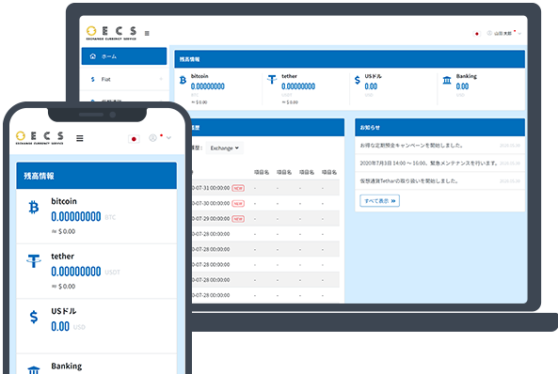Open the hamburger menu on the phone
The image size is (558, 374).
click(x=80, y=138)
